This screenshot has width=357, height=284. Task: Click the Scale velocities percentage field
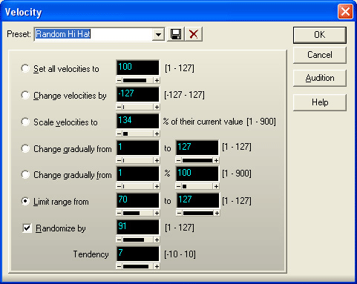pos(138,121)
